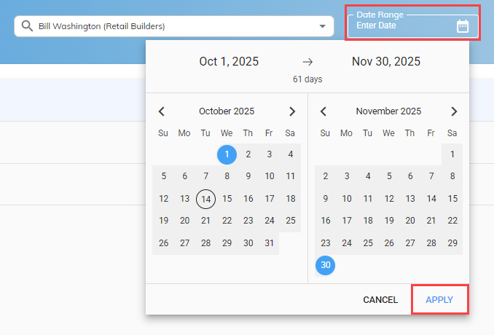Pick today's circled date October 14
The width and height of the screenshot is (494, 335).
205,199
